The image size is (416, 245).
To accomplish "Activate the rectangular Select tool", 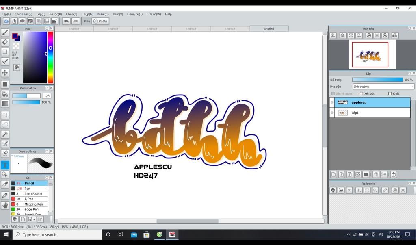I will 5,115.
